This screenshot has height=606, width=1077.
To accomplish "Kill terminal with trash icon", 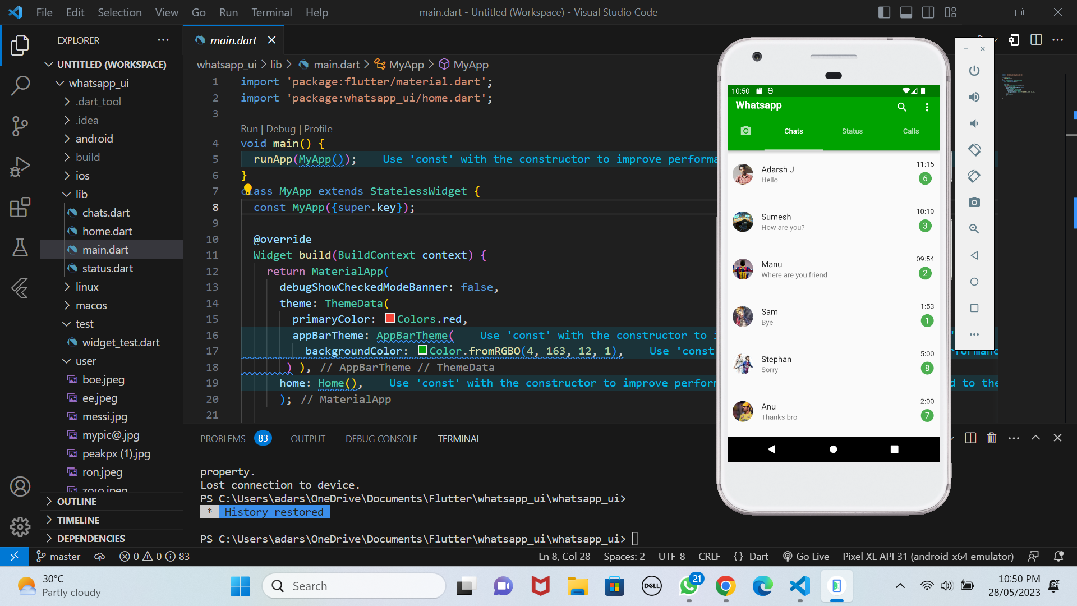I will click(x=992, y=438).
